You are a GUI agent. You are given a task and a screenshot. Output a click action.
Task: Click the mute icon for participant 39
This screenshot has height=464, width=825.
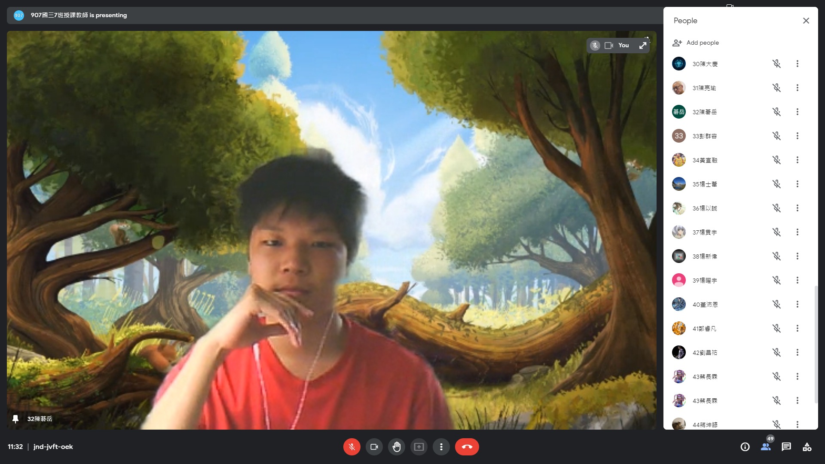776,280
